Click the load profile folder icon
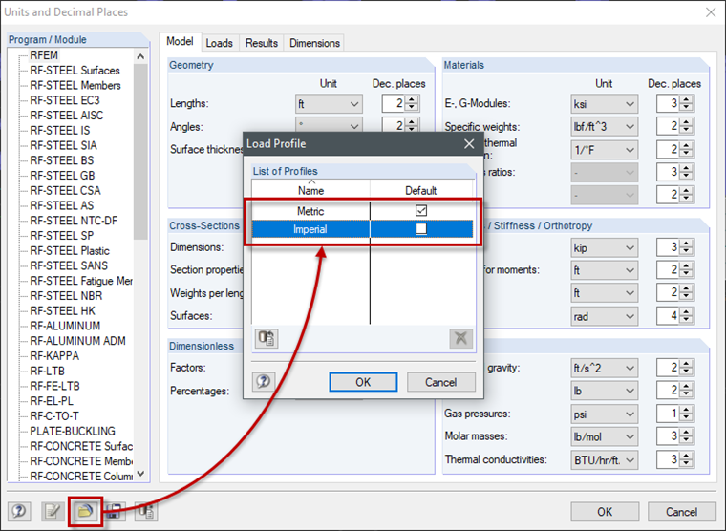Viewport: 726px width, 531px height. click(x=86, y=512)
